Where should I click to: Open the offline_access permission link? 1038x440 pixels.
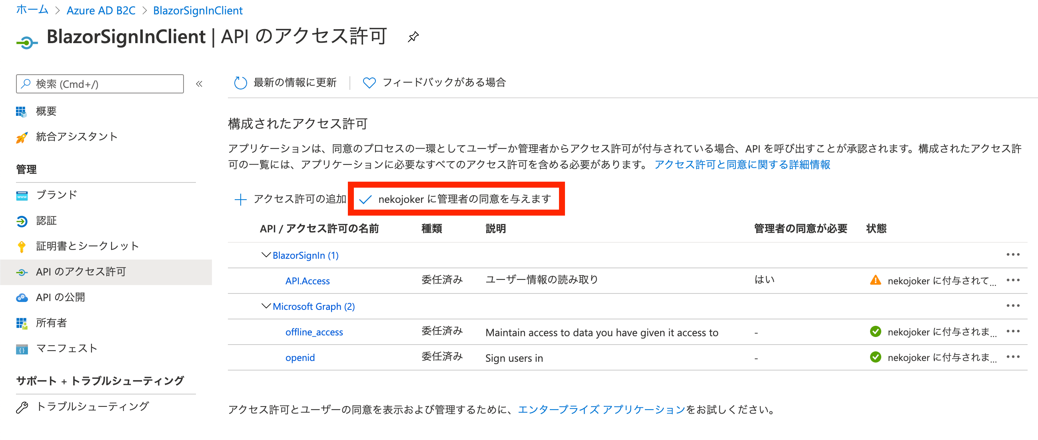tap(314, 332)
